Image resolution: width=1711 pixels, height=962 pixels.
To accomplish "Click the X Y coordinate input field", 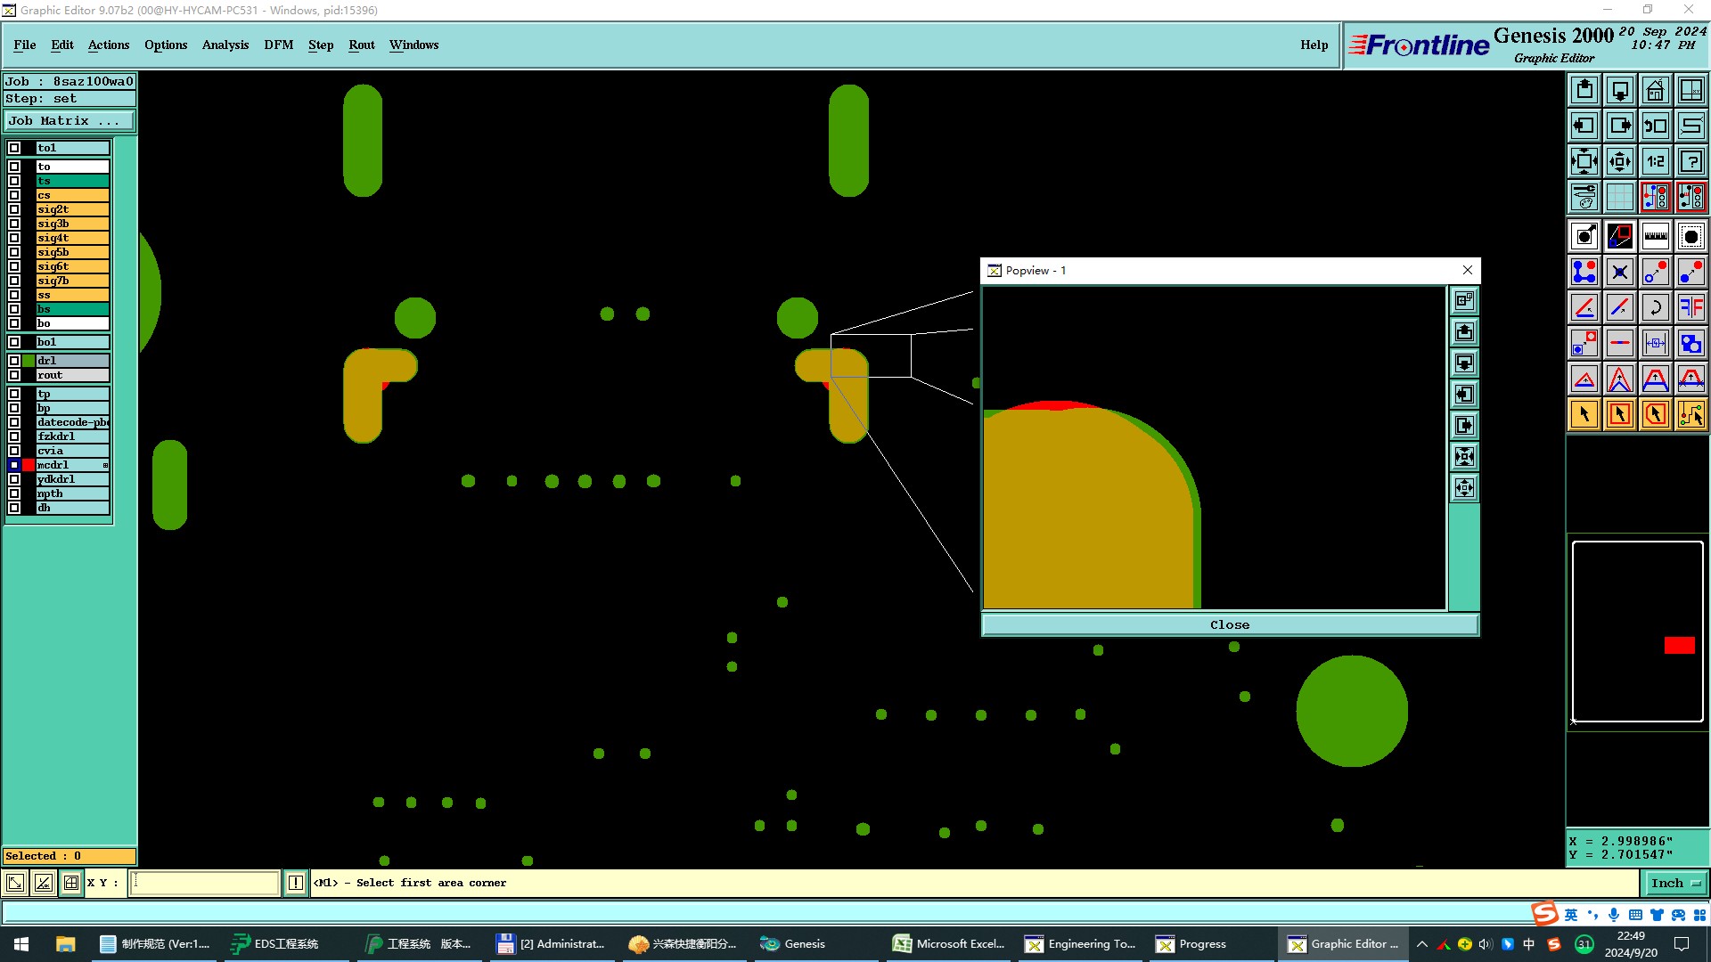I will tap(205, 883).
